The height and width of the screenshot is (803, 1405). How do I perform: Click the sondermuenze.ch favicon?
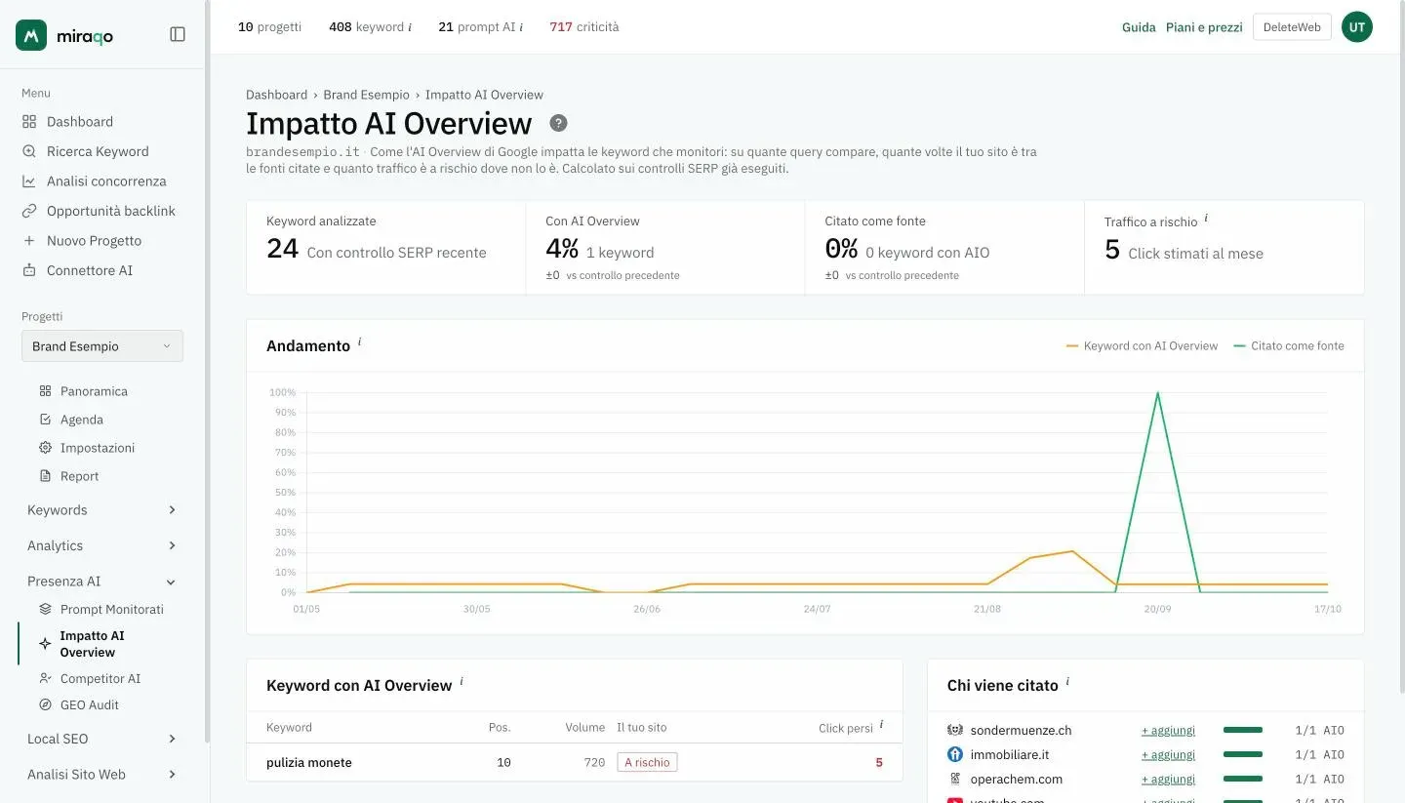coord(955,730)
